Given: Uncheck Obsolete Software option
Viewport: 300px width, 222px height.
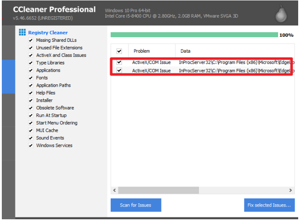Looking at the screenshot, I should click(x=31, y=108).
